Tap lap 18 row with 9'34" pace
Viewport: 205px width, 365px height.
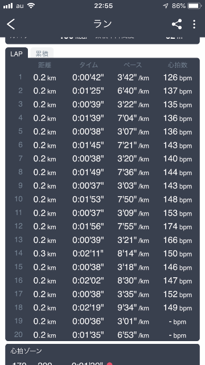click(x=102, y=308)
